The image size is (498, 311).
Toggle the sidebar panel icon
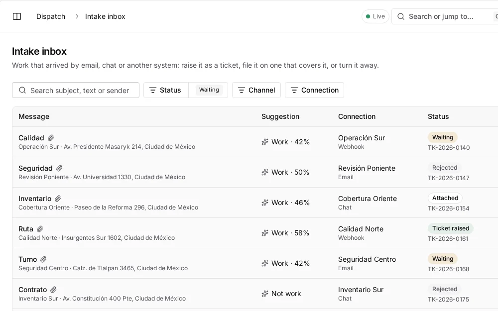pyautogui.click(x=17, y=16)
